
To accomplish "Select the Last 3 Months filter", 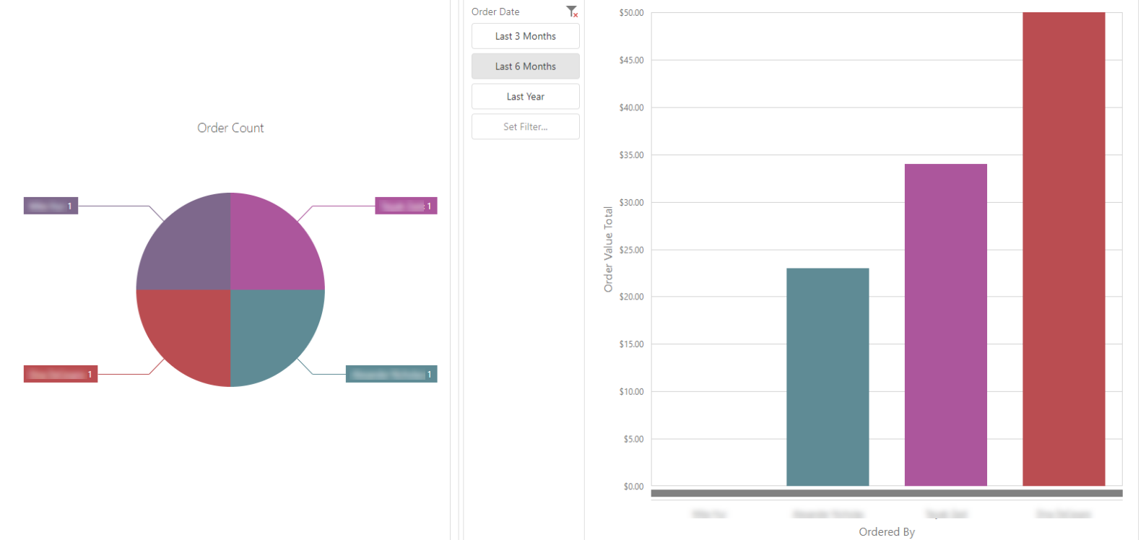I will 525,36.
